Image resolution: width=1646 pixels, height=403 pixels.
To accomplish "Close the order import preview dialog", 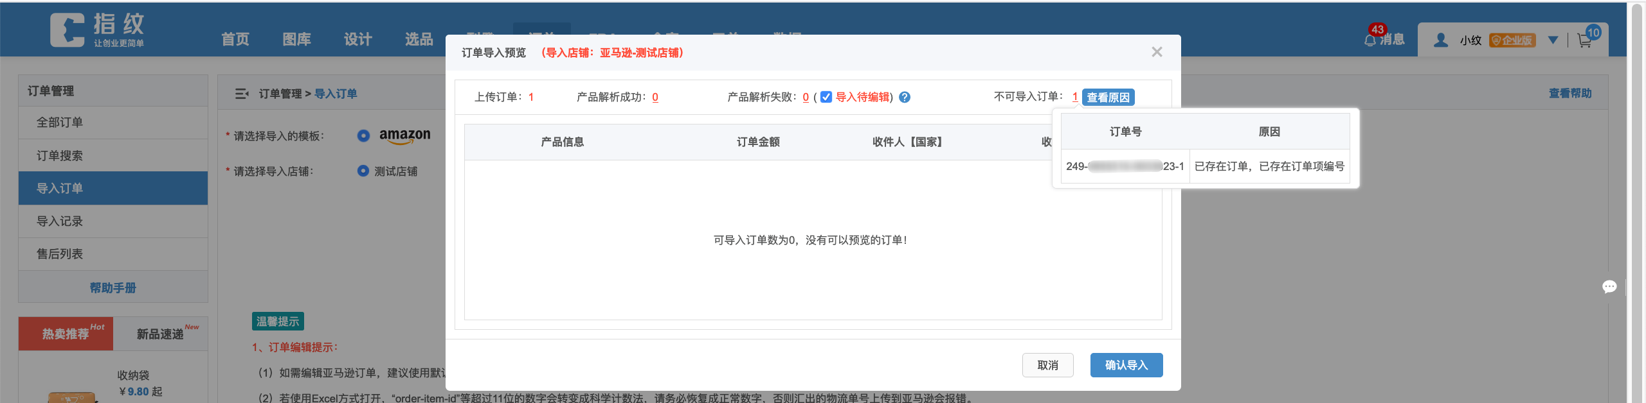I will point(1157,52).
